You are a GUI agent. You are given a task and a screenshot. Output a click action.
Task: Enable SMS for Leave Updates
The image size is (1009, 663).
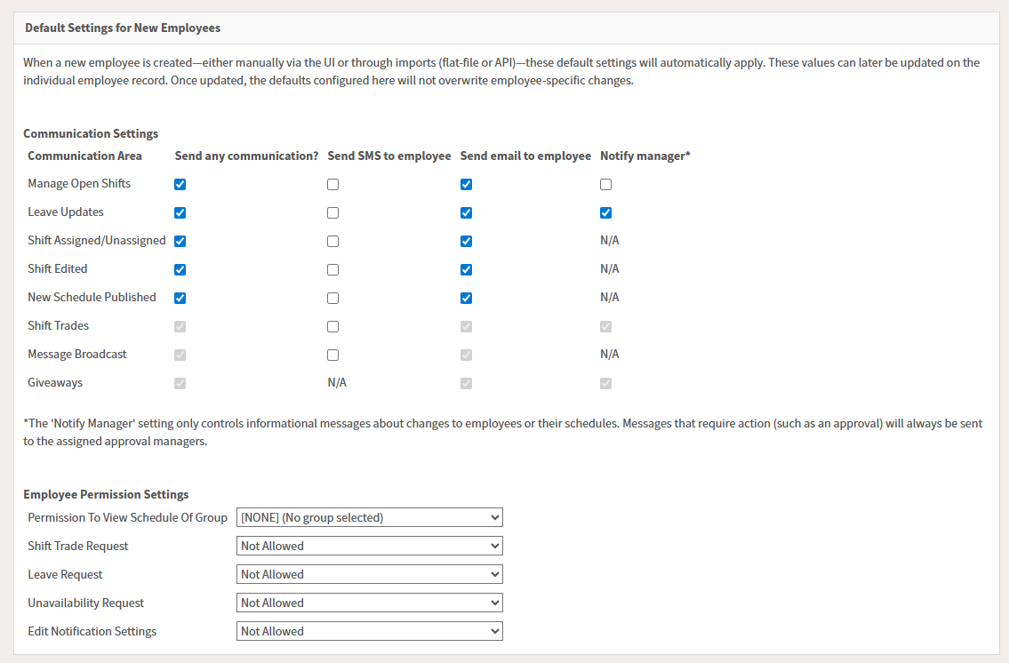click(x=332, y=213)
